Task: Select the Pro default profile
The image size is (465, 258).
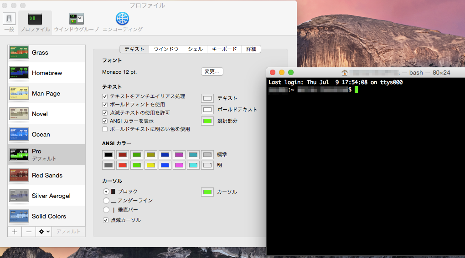Action: pyautogui.click(x=46, y=154)
